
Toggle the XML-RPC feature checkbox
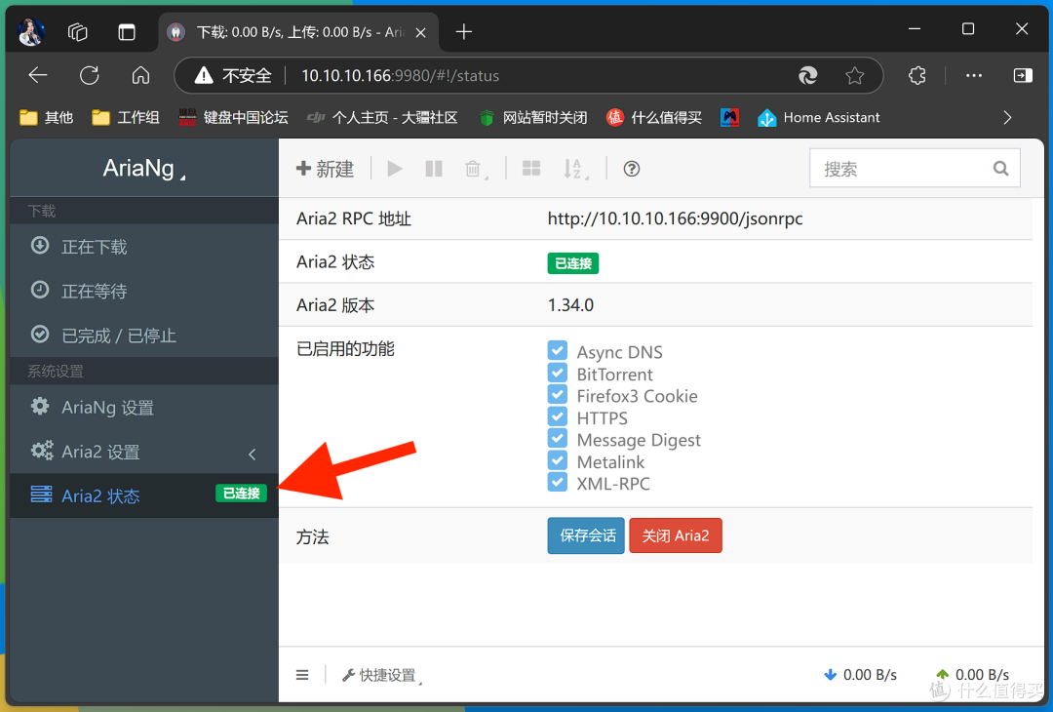557,483
